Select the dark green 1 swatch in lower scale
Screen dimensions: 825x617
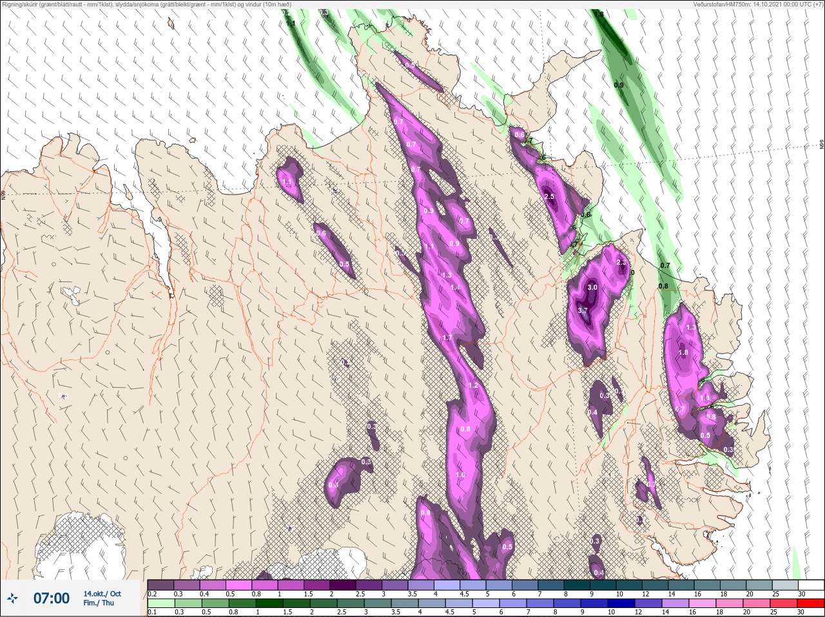tap(270, 603)
